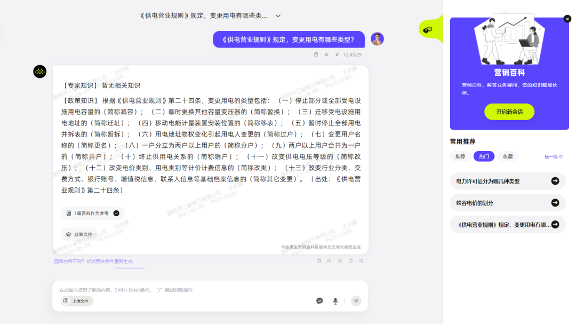Switch to the 收藏 tab
Image resolution: width=576 pixels, height=324 pixels.
[507, 156]
